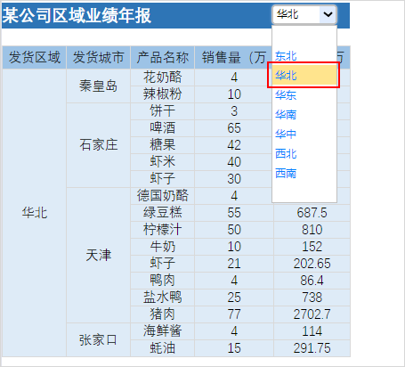This screenshot has width=405, height=367.
Task: Click the 发货城市 column header
Action: [x=98, y=57]
